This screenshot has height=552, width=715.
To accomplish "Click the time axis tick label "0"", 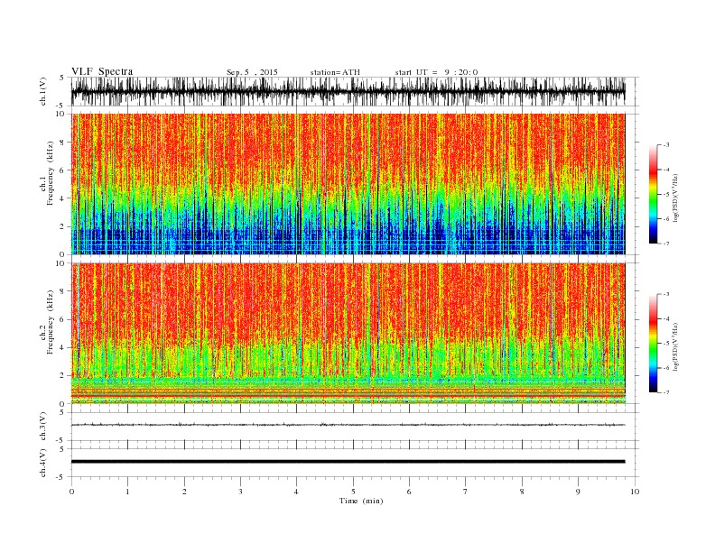I will (71, 492).
